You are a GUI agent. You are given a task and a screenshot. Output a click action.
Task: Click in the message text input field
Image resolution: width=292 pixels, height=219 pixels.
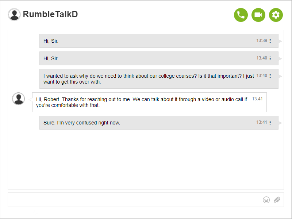(x=133, y=200)
